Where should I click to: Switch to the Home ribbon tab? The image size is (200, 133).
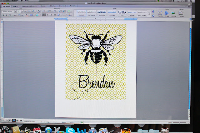(x=7, y=6)
